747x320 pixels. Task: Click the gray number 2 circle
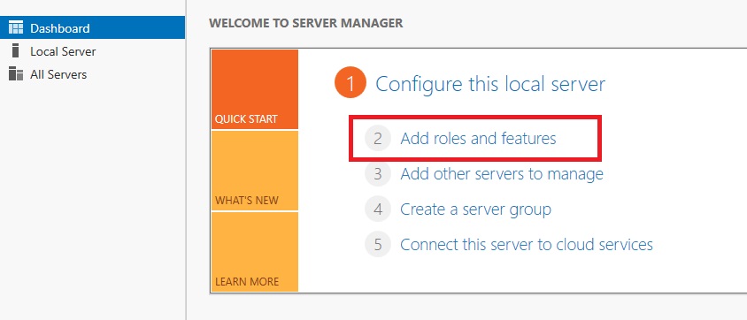click(x=378, y=139)
